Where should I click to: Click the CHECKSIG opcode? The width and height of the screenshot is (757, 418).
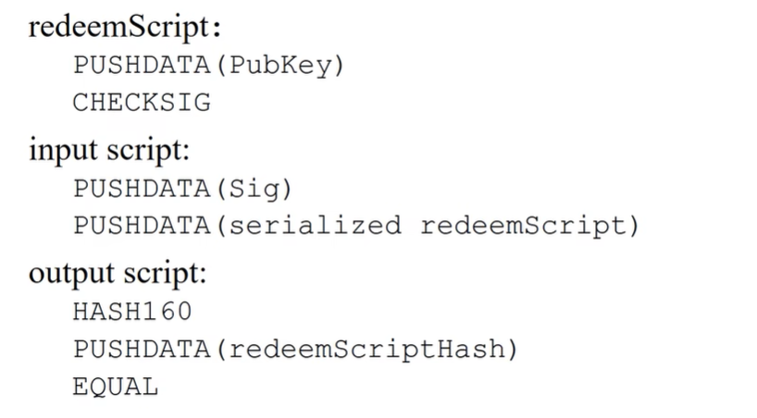tap(142, 102)
